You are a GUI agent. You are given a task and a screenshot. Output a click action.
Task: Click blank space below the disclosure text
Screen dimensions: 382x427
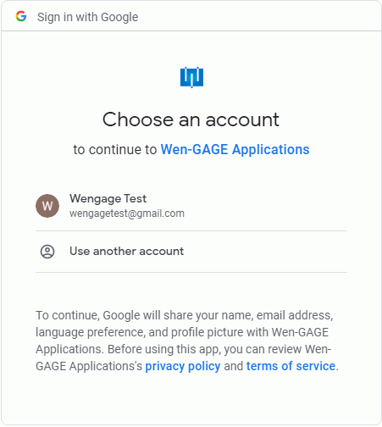pyautogui.click(x=191, y=398)
